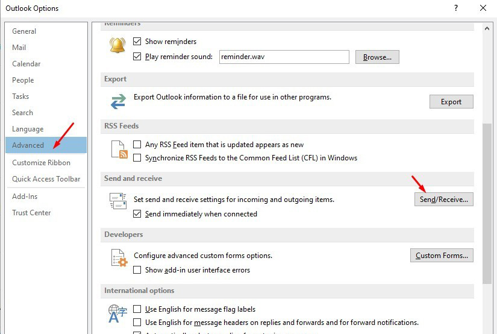Click the Help question mark icon
The width and height of the screenshot is (497, 334).
coord(455,8)
